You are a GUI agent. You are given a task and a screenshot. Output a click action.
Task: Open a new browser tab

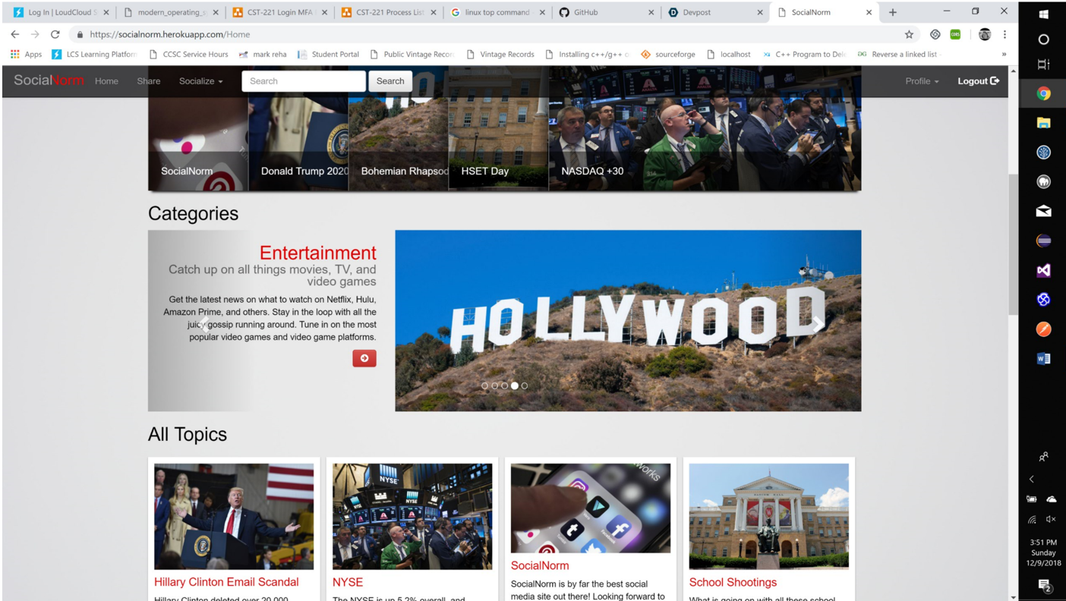pyautogui.click(x=892, y=12)
